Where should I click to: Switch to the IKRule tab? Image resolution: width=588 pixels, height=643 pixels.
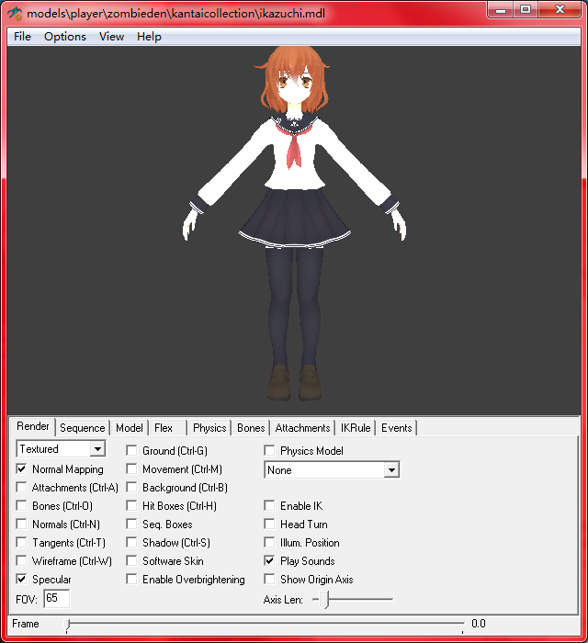pyautogui.click(x=355, y=428)
